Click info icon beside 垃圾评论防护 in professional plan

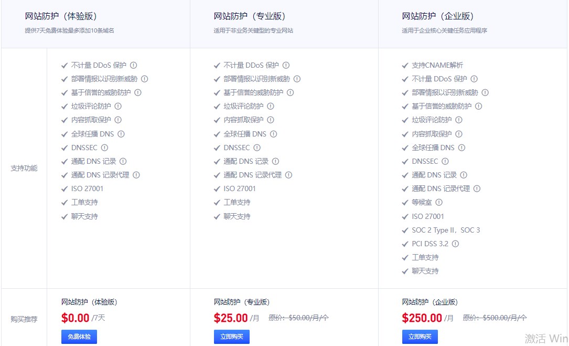coord(270,106)
